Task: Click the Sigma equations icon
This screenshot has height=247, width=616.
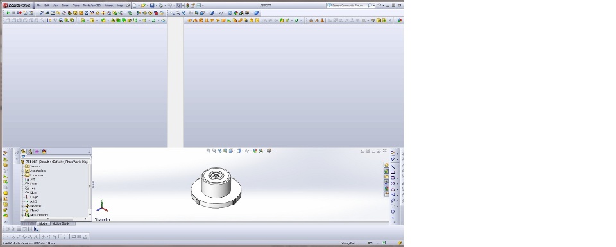Action: [x=87, y=13]
